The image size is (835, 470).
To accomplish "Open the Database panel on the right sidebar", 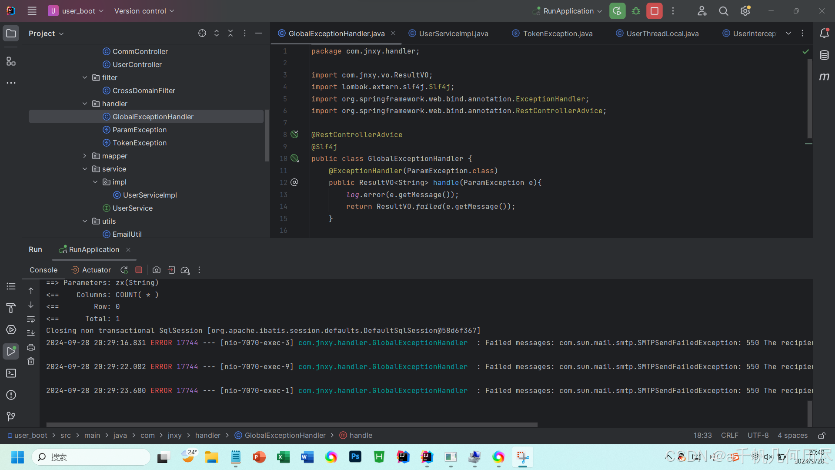I will [825, 55].
